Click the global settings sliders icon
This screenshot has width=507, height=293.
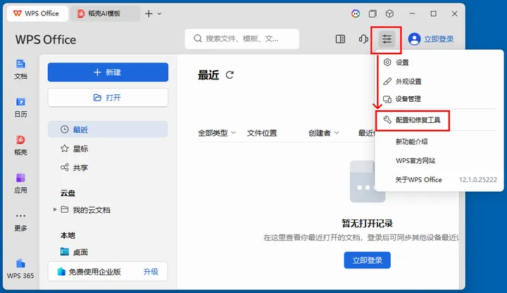coord(387,39)
